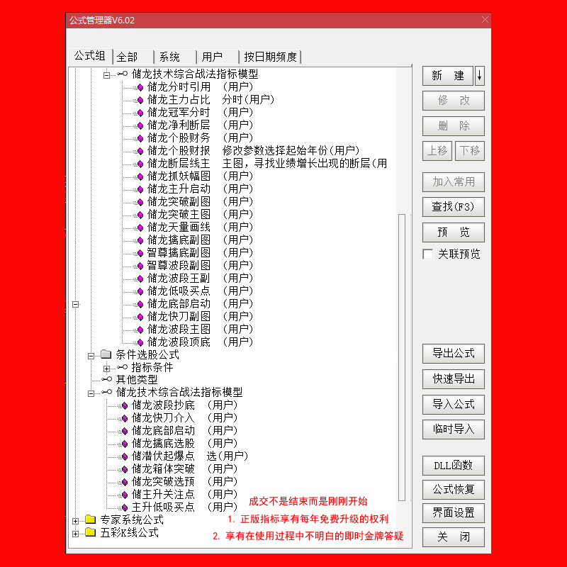This screenshot has height=567, width=567.
Task: Click the diamond icon beside 储龙突破主图
Action: (140, 215)
